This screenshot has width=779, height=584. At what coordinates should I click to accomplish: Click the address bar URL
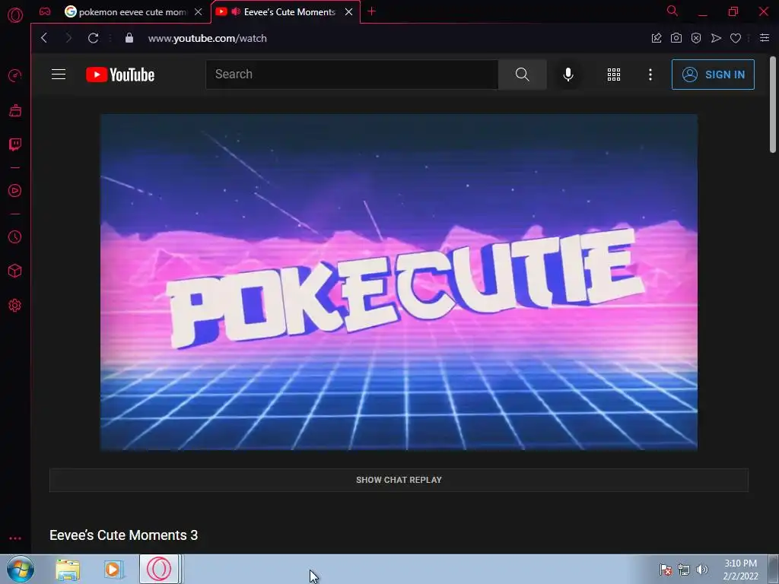pos(208,38)
